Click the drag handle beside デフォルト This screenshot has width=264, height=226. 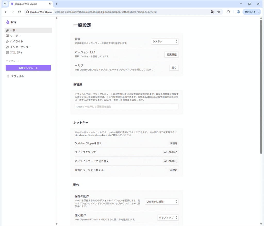pos(8,76)
